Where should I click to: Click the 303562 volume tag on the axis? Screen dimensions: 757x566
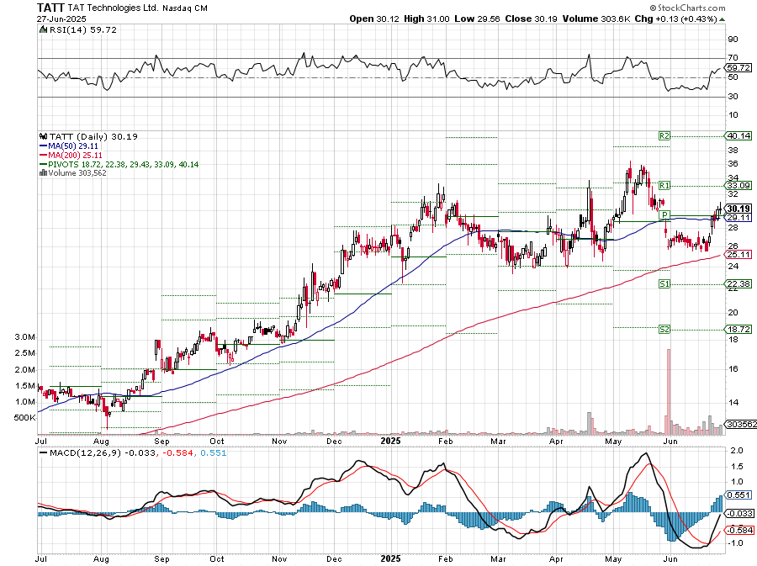point(740,424)
